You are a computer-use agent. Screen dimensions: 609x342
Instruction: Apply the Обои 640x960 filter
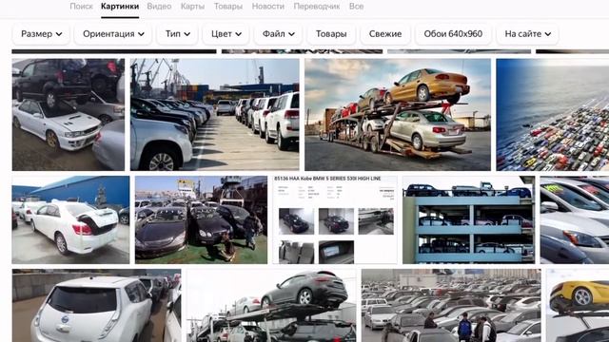[453, 34]
